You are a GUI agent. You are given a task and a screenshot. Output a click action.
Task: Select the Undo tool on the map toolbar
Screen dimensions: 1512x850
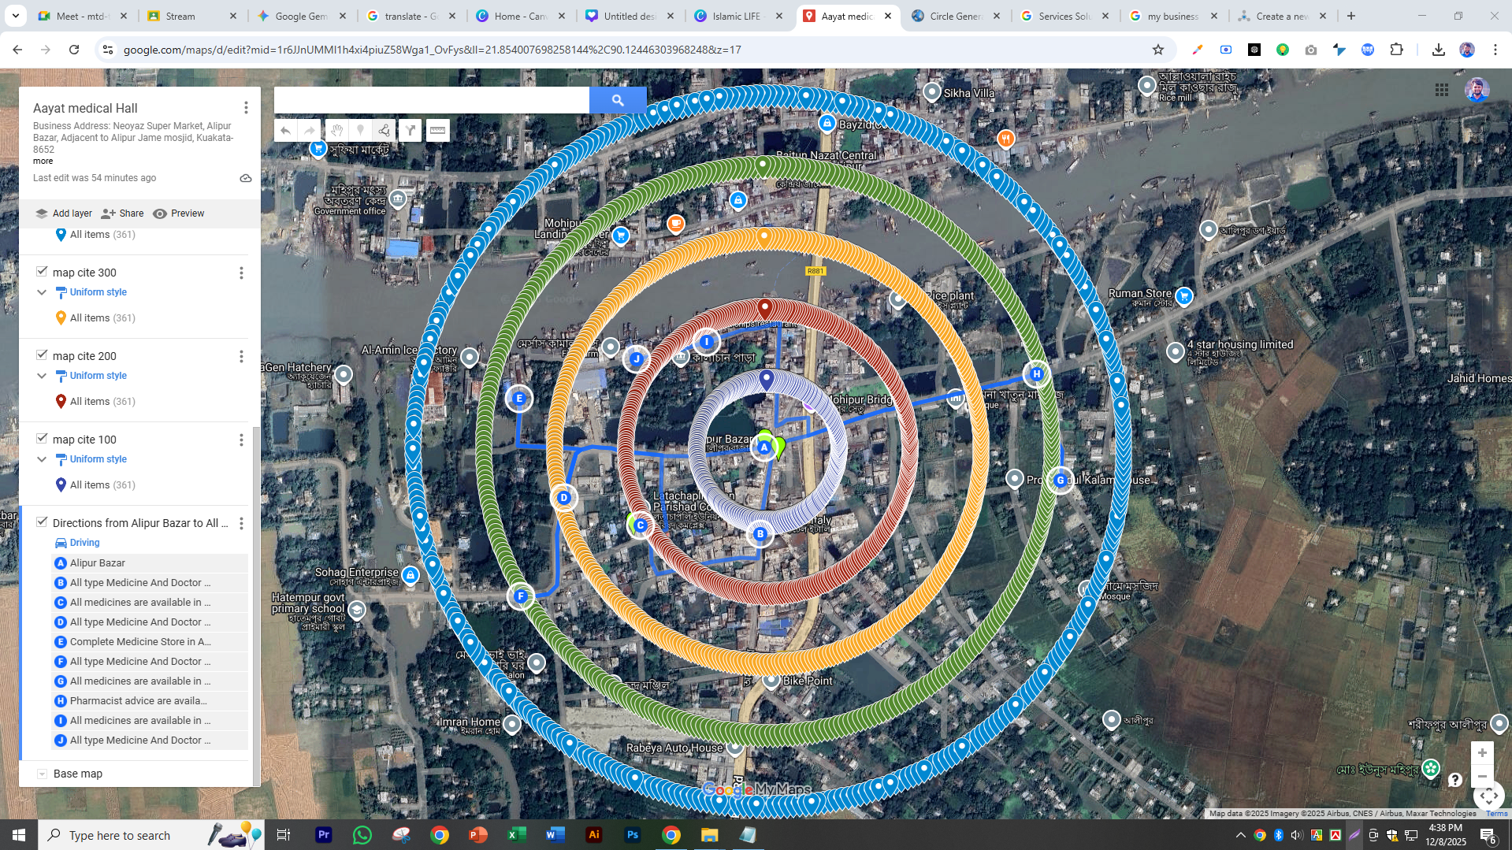[x=285, y=130]
